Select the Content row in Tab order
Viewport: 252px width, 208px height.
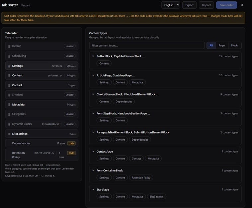[42, 76]
